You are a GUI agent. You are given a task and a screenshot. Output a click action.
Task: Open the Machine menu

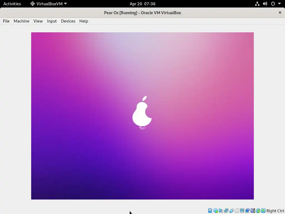tap(21, 21)
